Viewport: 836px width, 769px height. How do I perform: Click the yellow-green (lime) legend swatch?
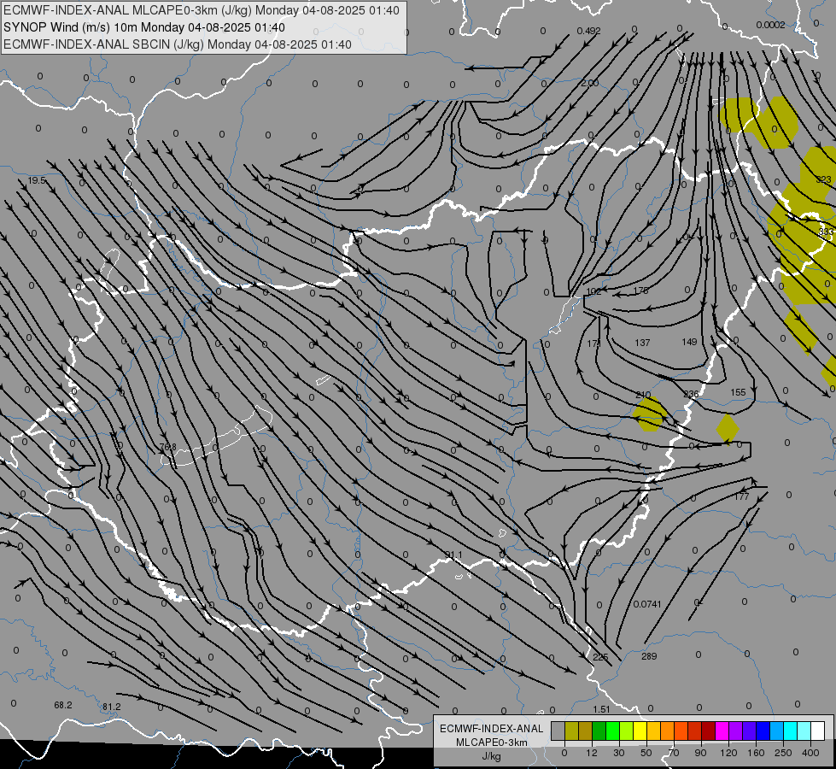pos(627,731)
